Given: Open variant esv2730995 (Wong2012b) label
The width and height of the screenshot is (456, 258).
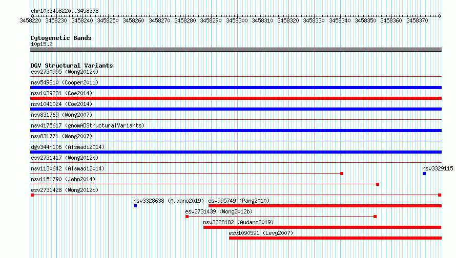Looking at the screenshot, I should pyautogui.click(x=65, y=72).
